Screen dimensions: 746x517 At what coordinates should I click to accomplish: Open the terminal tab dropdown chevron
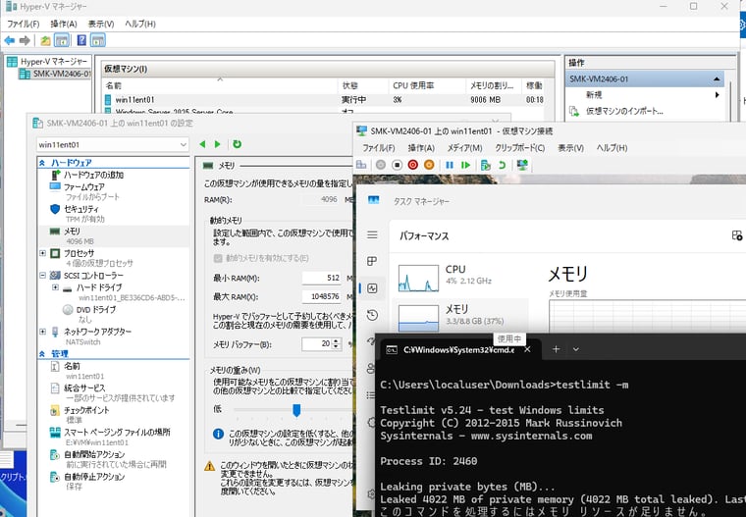(575, 349)
